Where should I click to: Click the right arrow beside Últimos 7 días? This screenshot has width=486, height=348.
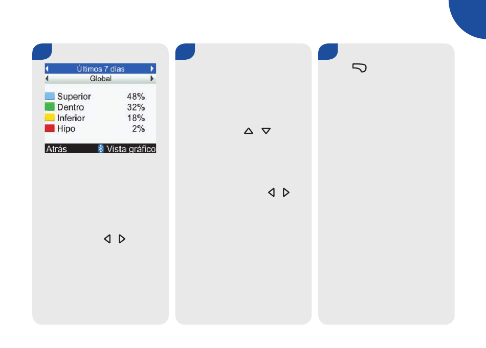point(152,68)
